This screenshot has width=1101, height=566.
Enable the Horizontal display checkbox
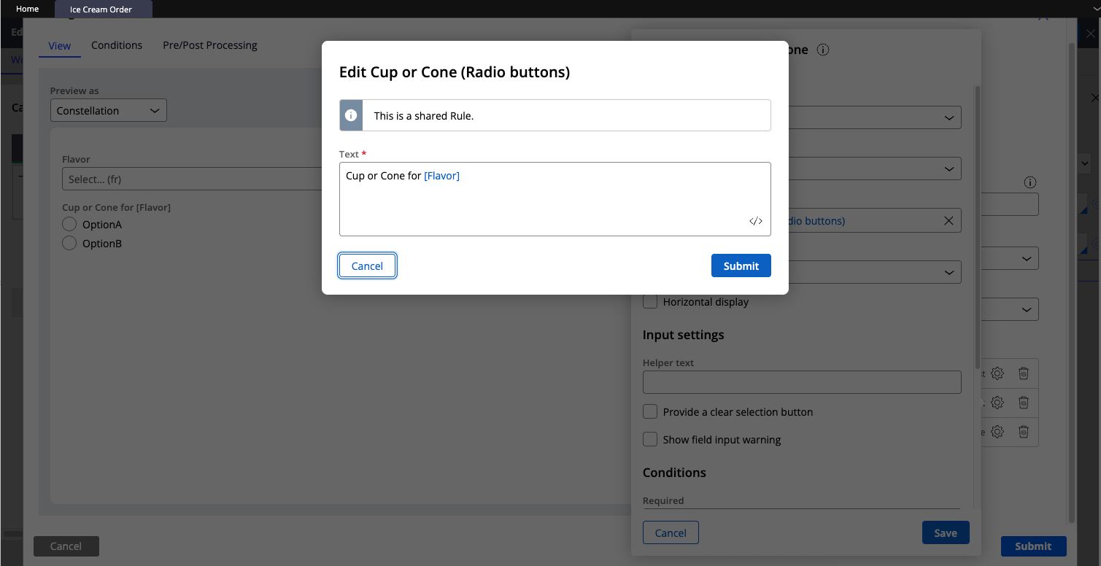tap(650, 302)
